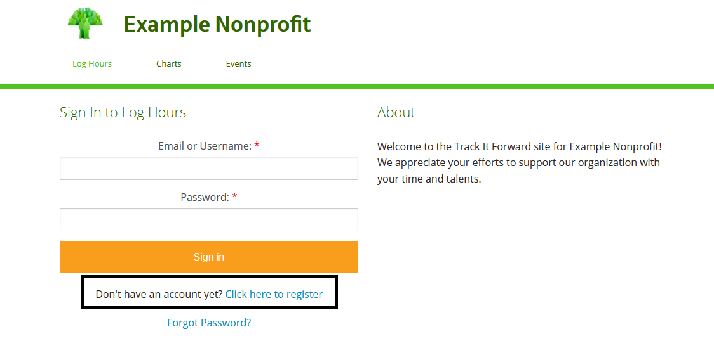Click the green horizontal divider bar
The width and height of the screenshot is (714, 341).
357,86
